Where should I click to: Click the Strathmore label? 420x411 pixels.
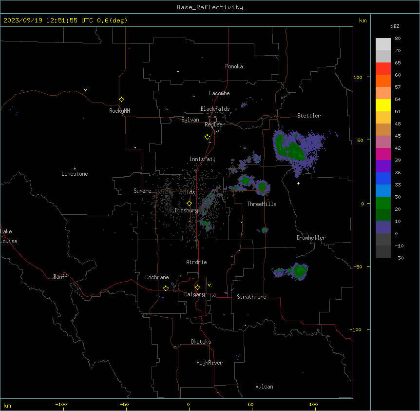(251, 297)
